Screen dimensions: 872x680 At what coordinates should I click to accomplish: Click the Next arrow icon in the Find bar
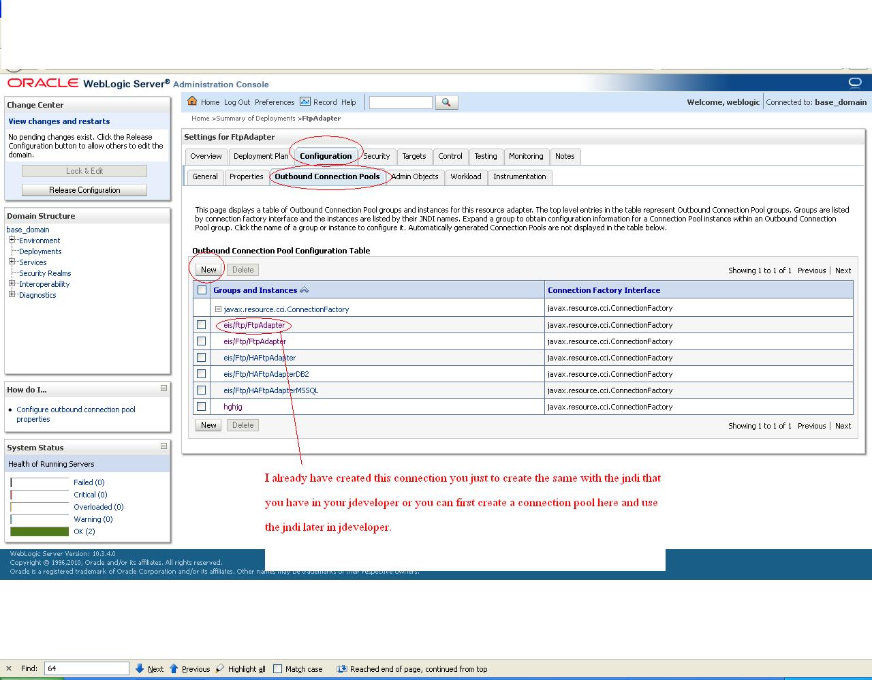(x=140, y=668)
